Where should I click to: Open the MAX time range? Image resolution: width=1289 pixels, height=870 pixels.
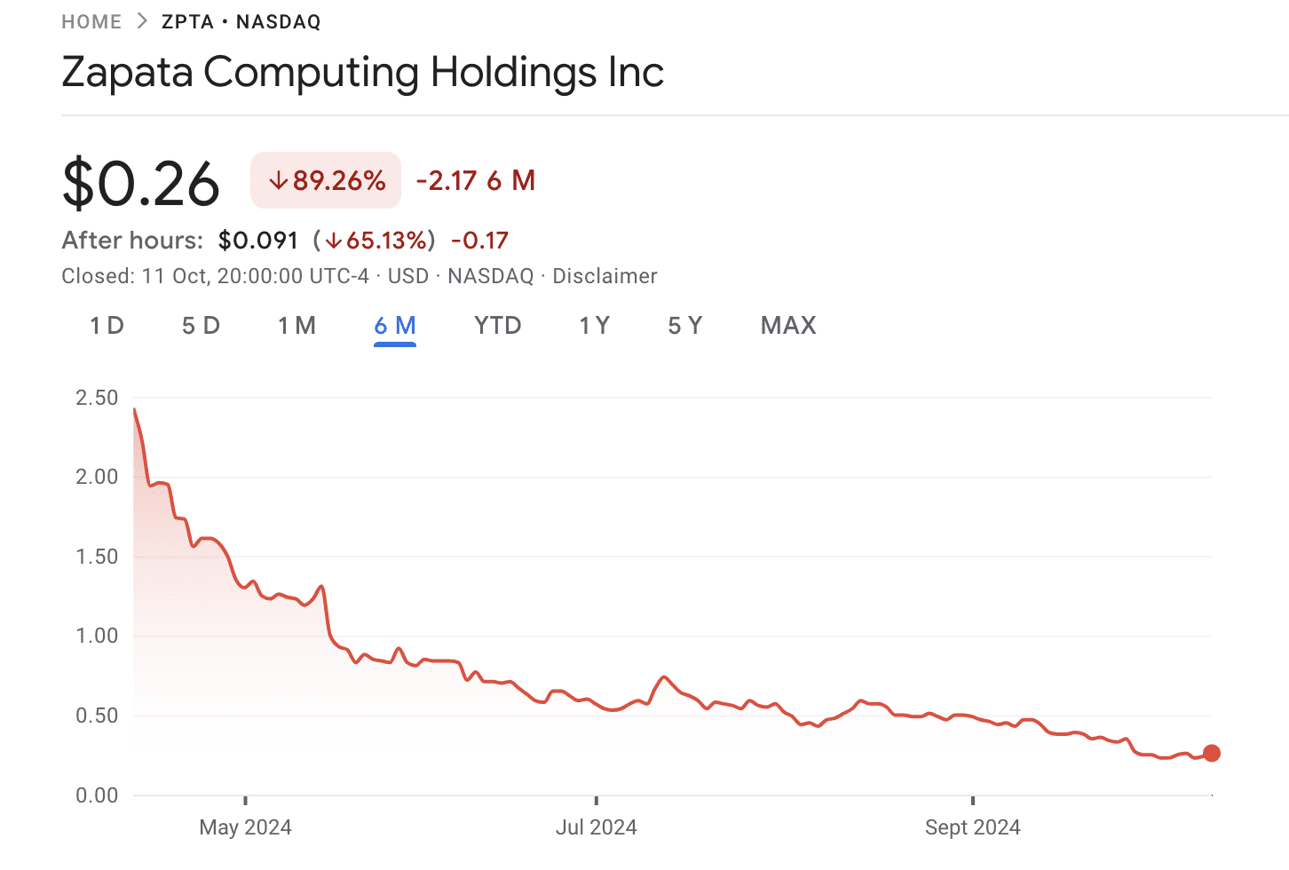[x=787, y=325]
